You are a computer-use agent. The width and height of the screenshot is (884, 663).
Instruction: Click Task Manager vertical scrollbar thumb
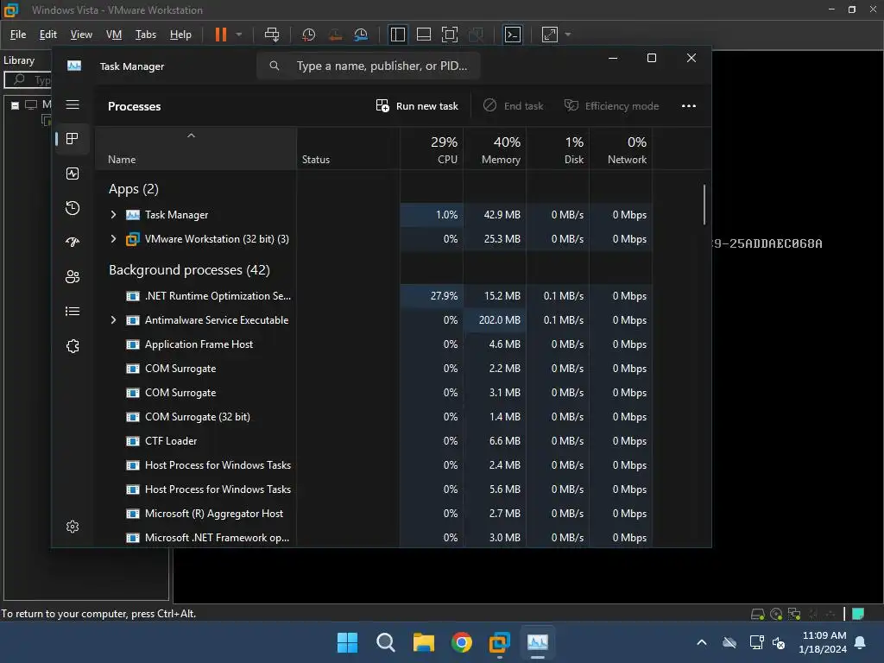tap(704, 204)
